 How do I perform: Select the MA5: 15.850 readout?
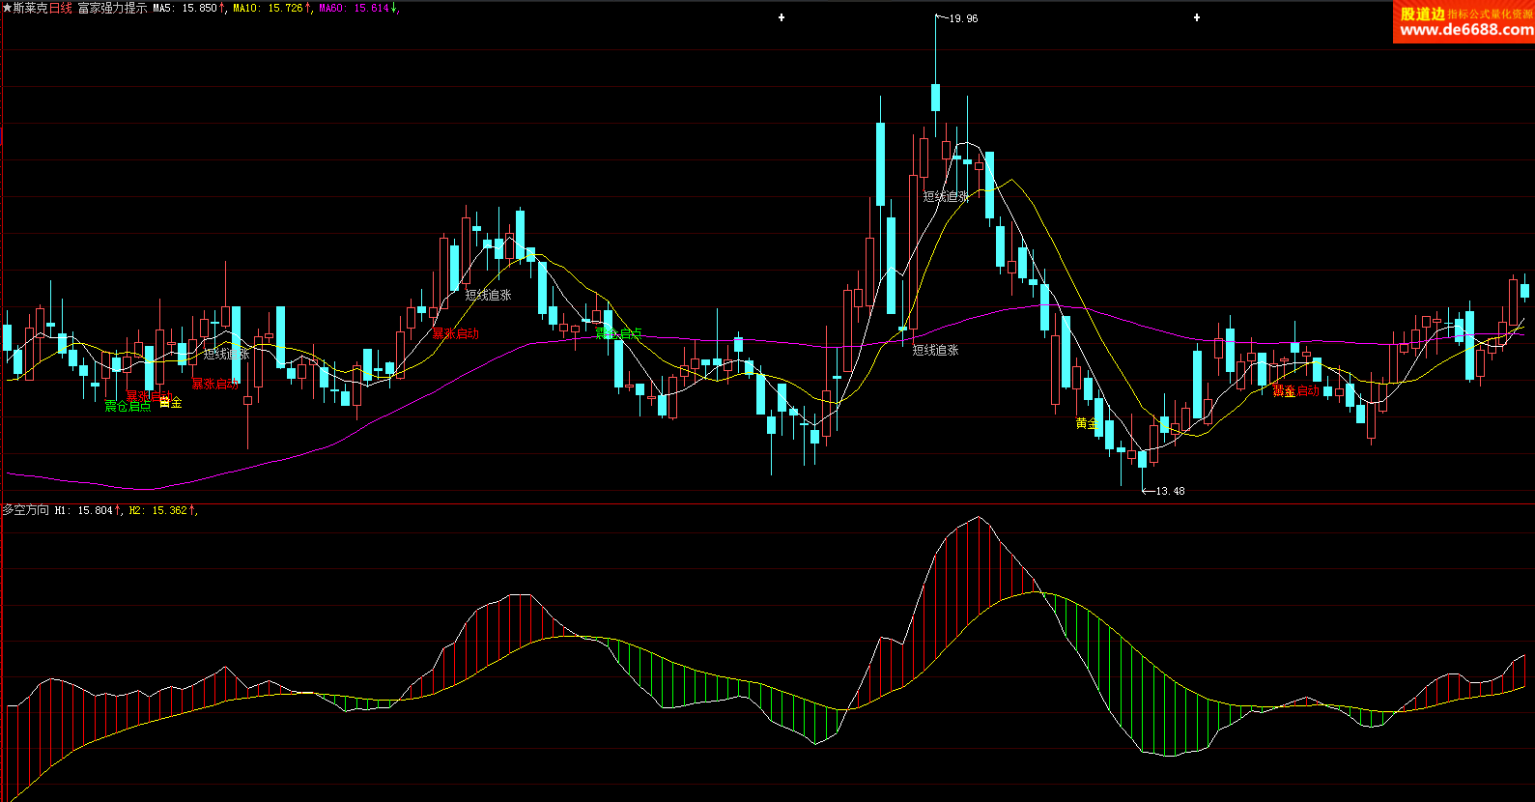pos(185,8)
